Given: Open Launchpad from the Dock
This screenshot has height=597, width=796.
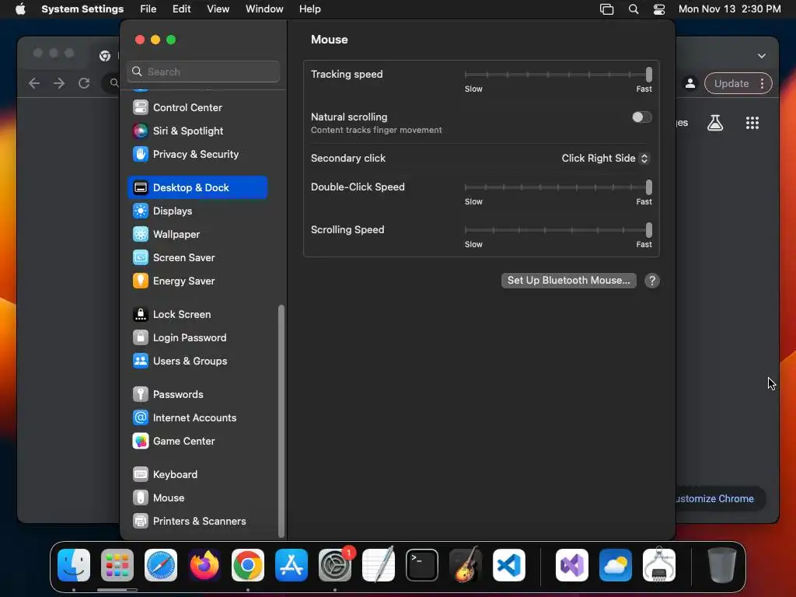Looking at the screenshot, I should [x=117, y=565].
